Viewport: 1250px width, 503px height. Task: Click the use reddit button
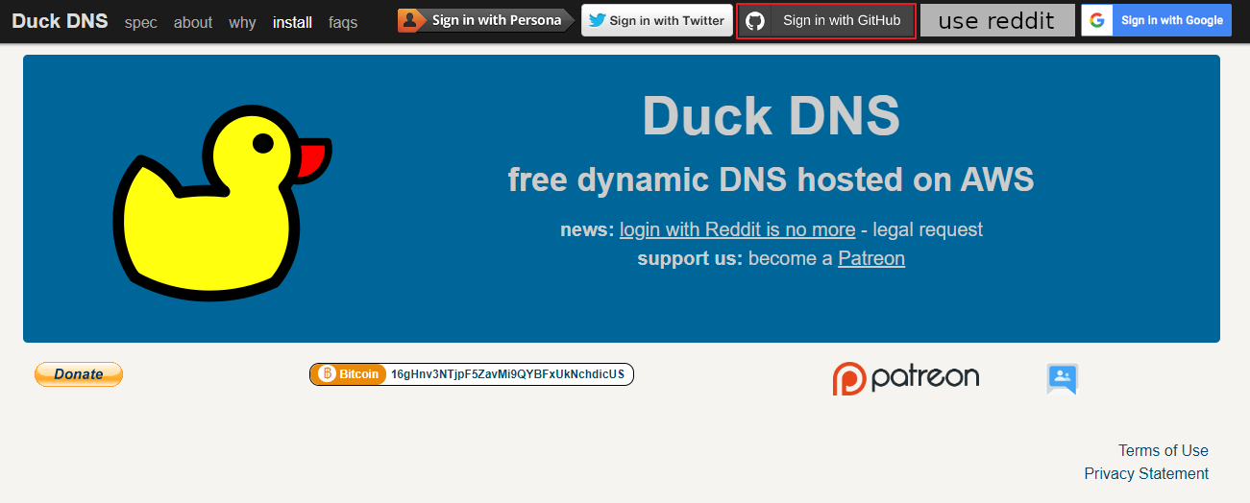(997, 20)
